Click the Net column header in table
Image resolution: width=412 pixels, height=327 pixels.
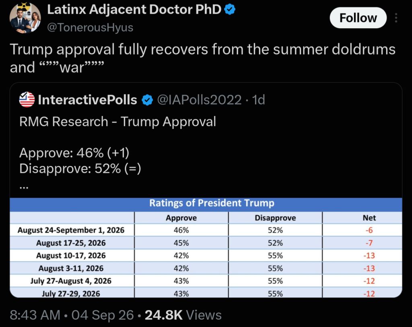[369, 218]
